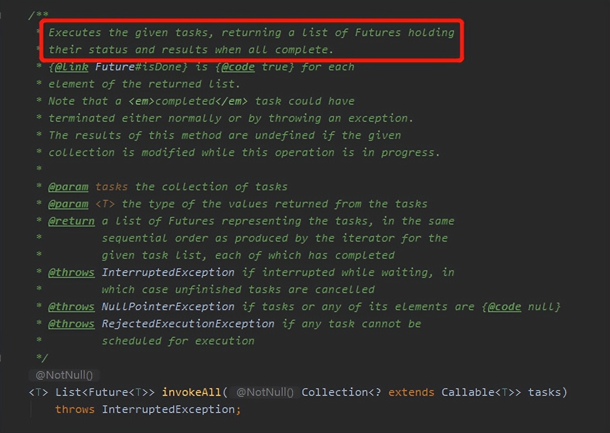Click the @NotNull() hint above the method signature
Screen dimensions: 610x433
[64, 375]
